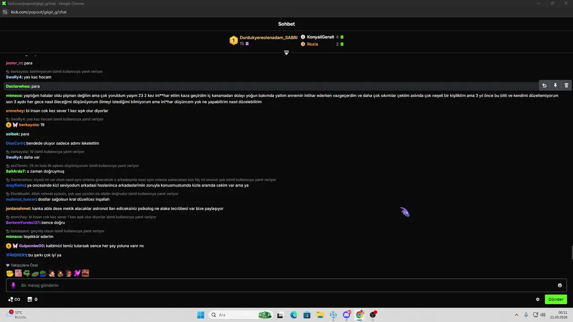Click username erayfiwhs
Screen dimensions: 573x322
coord(16,185)
